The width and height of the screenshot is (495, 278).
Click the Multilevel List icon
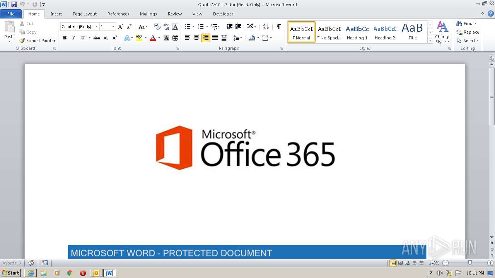click(x=214, y=27)
